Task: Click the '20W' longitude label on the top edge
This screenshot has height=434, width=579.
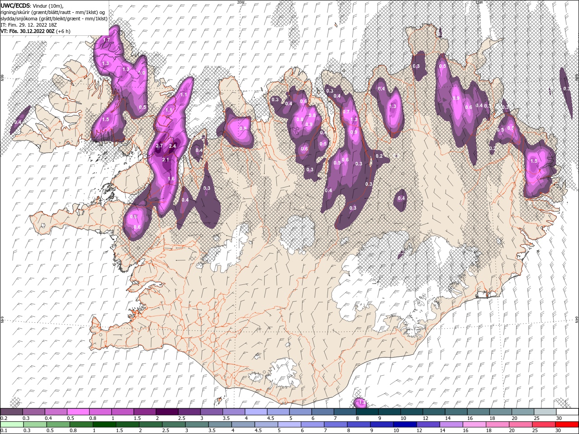Action: 241,2
